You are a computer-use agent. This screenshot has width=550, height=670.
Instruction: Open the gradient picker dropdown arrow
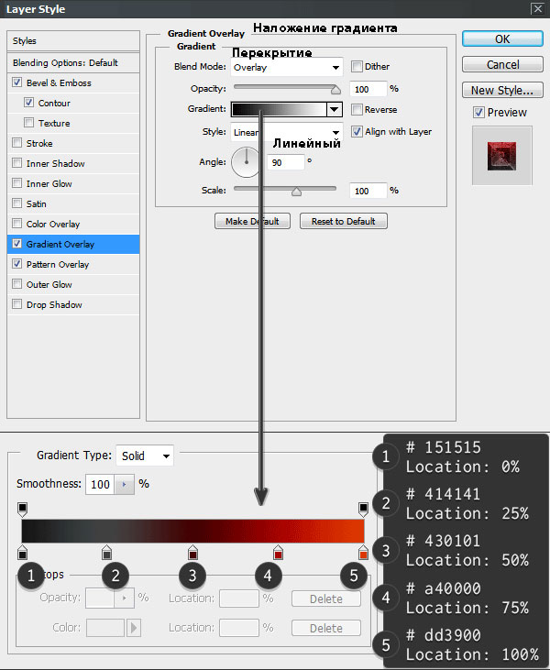pyautogui.click(x=335, y=109)
